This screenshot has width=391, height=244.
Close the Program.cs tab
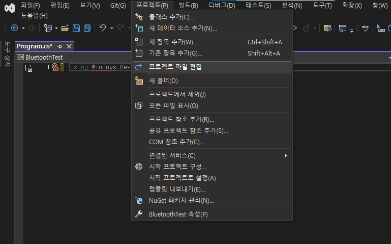[x=69, y=46]
